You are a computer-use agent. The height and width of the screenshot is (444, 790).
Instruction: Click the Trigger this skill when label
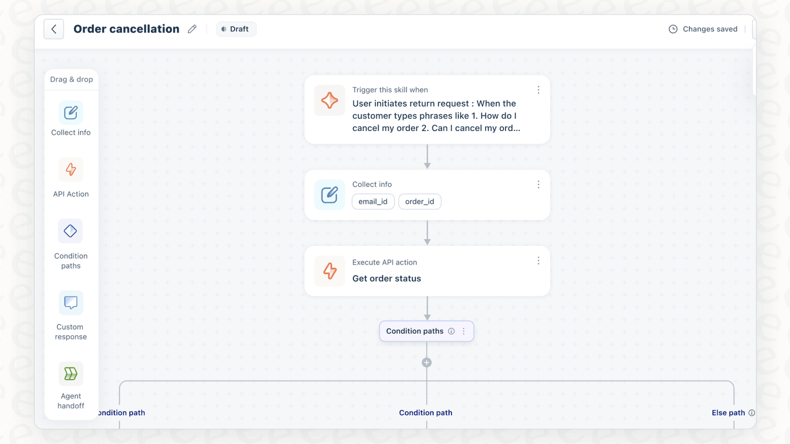point(390,90)
